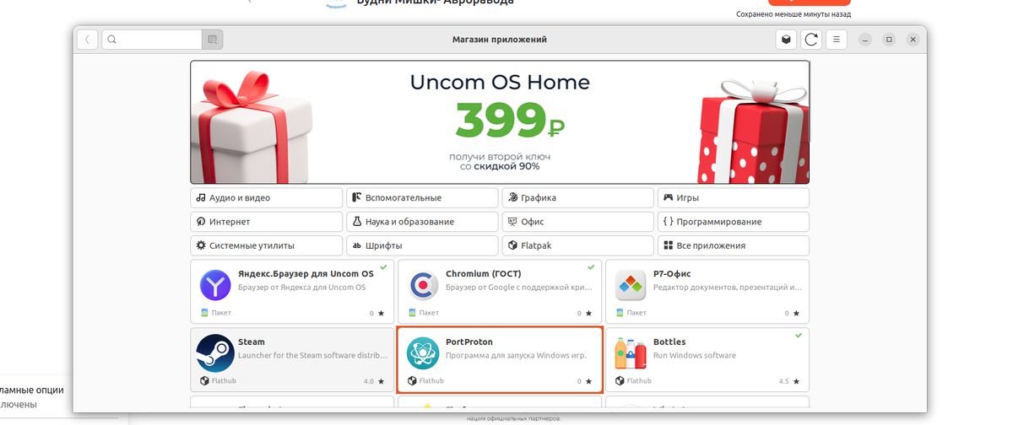Click the music note icon in Аудио и видео

point(201,198)
